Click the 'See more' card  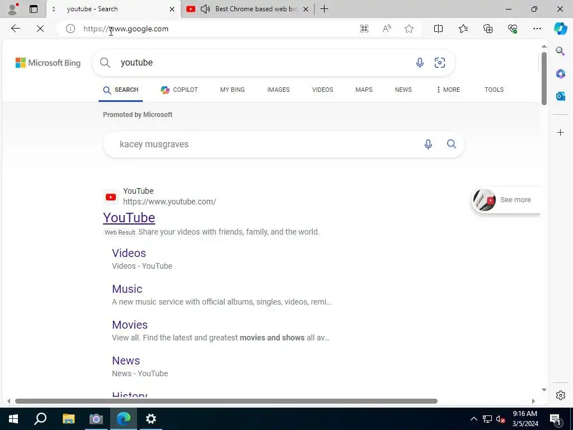pos(505,200)
